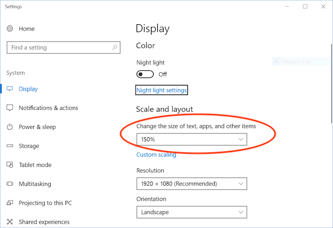
Task: Click the Find a setting search box
Action: 58,47
